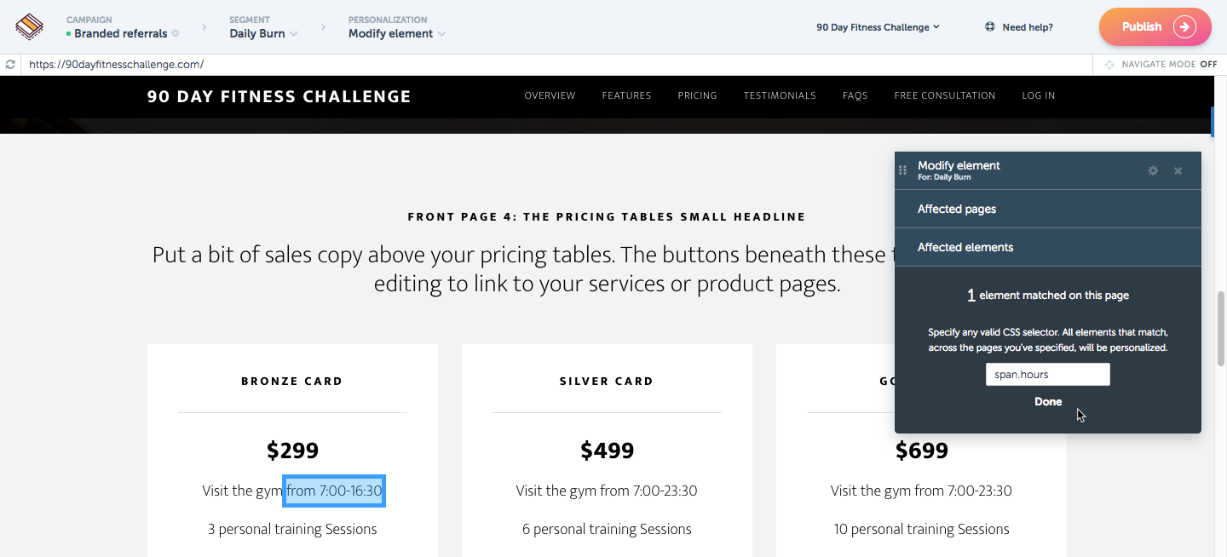Click into the CSS selector input field
Viewport: 1227px width, 557px height.
(1048, 375)
